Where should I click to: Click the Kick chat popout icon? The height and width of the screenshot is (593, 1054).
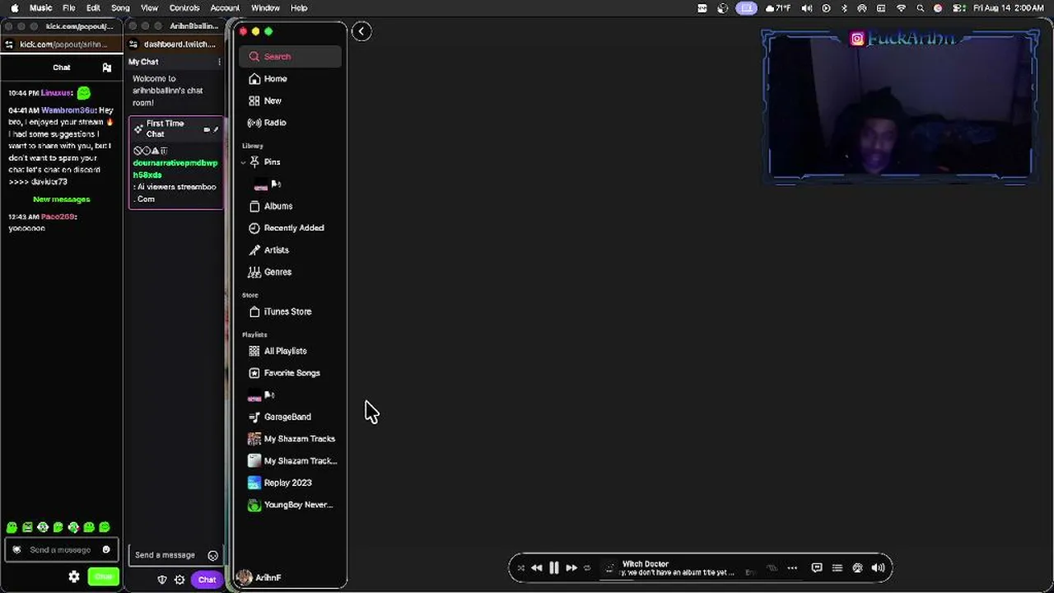tap(107, 68)
